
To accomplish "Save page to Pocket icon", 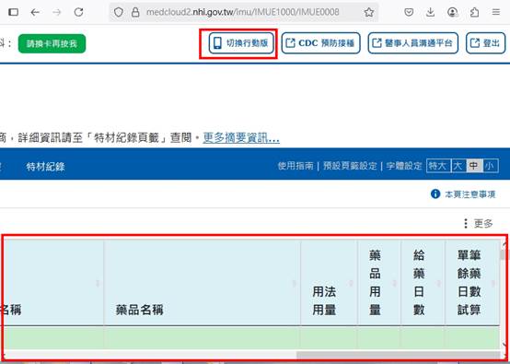I will click(409, 12).
